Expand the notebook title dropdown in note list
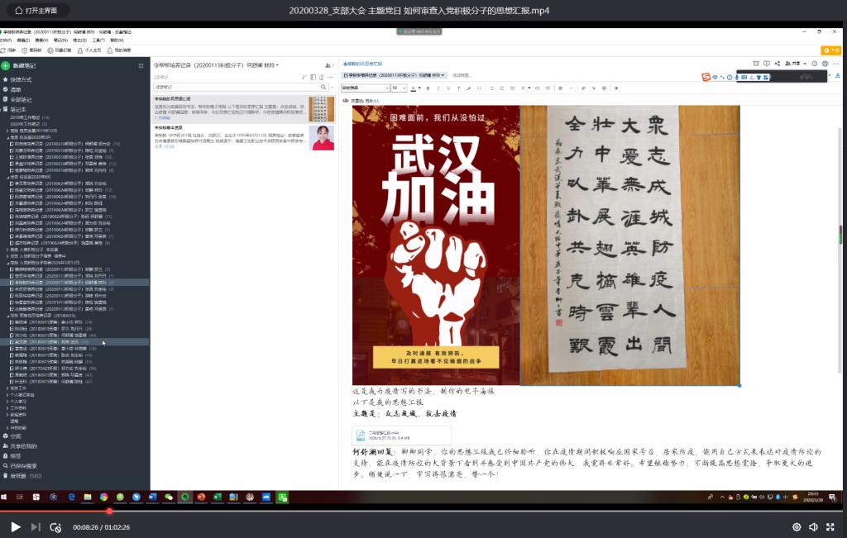This screenshot has width=847, height=538. tap(277, 64)
